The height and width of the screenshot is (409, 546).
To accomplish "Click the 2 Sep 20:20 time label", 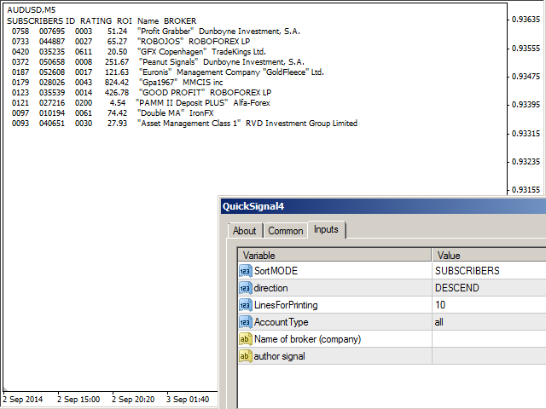I will click(x=133, y=400).
